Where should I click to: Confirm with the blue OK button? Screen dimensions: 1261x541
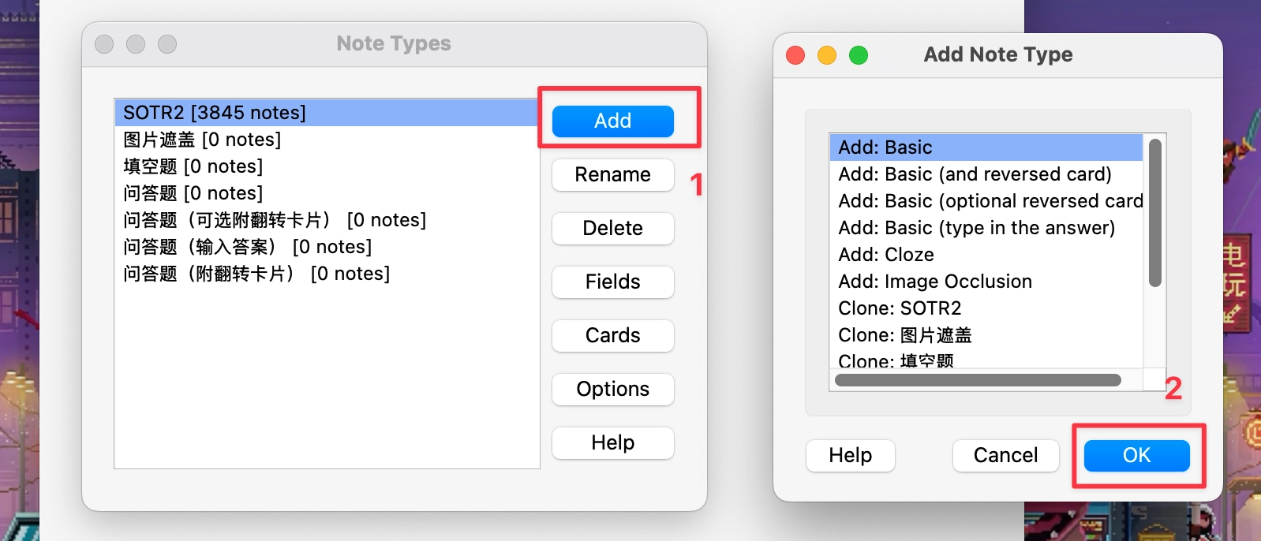(1136, 456)
